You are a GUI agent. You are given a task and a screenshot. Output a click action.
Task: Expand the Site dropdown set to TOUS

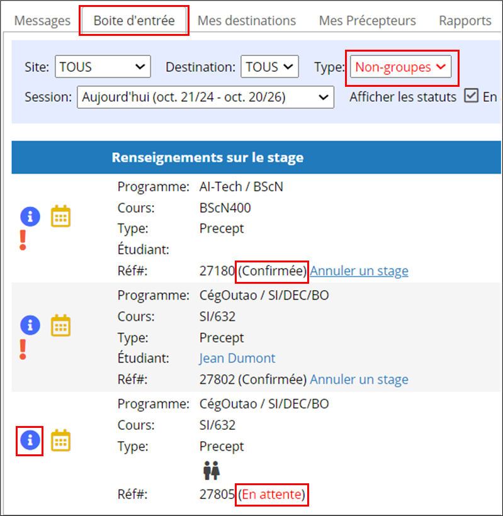[x=103, y=67]
